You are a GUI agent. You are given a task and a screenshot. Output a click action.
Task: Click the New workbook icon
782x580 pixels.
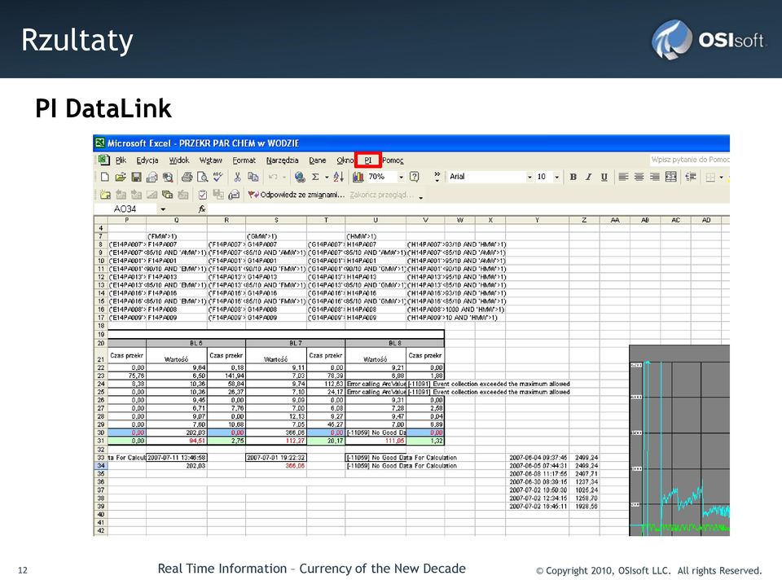105,177
